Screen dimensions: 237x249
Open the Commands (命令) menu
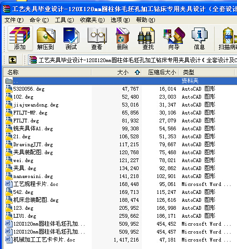[x=39, y=20]
